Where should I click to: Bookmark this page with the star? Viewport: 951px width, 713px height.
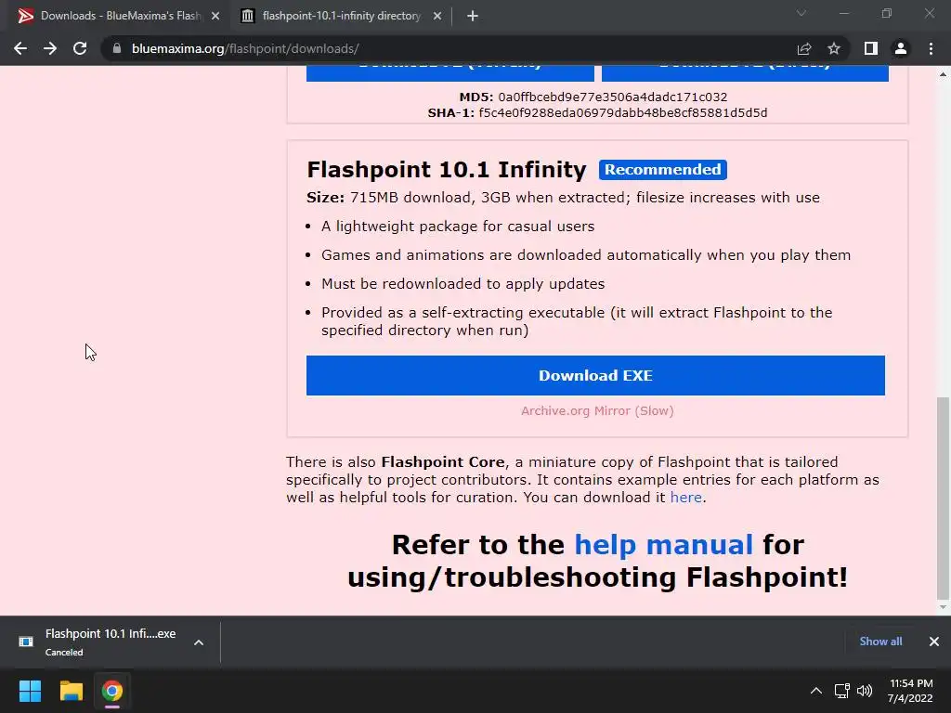tap(834, 48)
